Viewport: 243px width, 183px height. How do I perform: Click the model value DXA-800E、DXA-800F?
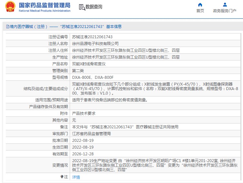(93, 78)
